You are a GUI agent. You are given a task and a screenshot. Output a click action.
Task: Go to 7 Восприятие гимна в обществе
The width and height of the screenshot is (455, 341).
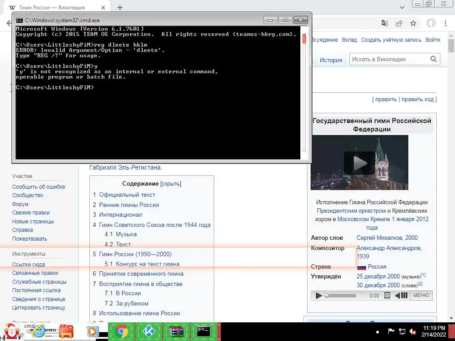pos(141,284)
